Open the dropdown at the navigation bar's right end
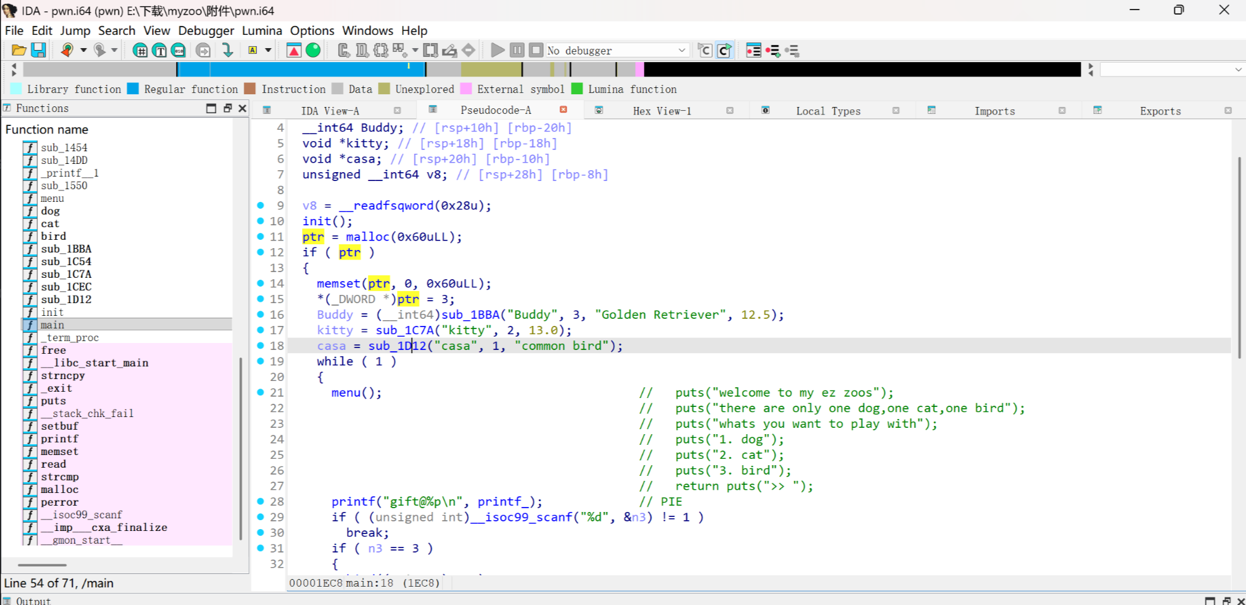Image resolution: width=1246 pixels, height=605 pixels. click(1238, 70)
